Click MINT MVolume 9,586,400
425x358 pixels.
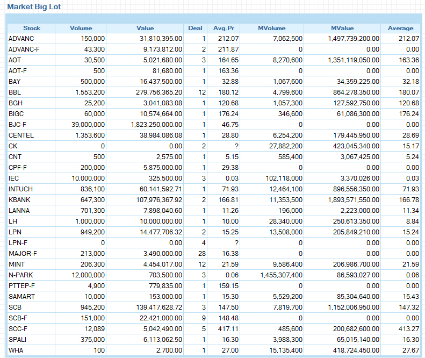[287, 264]
